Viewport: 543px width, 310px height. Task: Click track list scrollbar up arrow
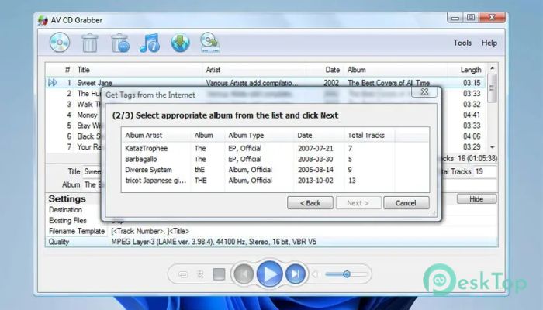(x=492, y=68)
